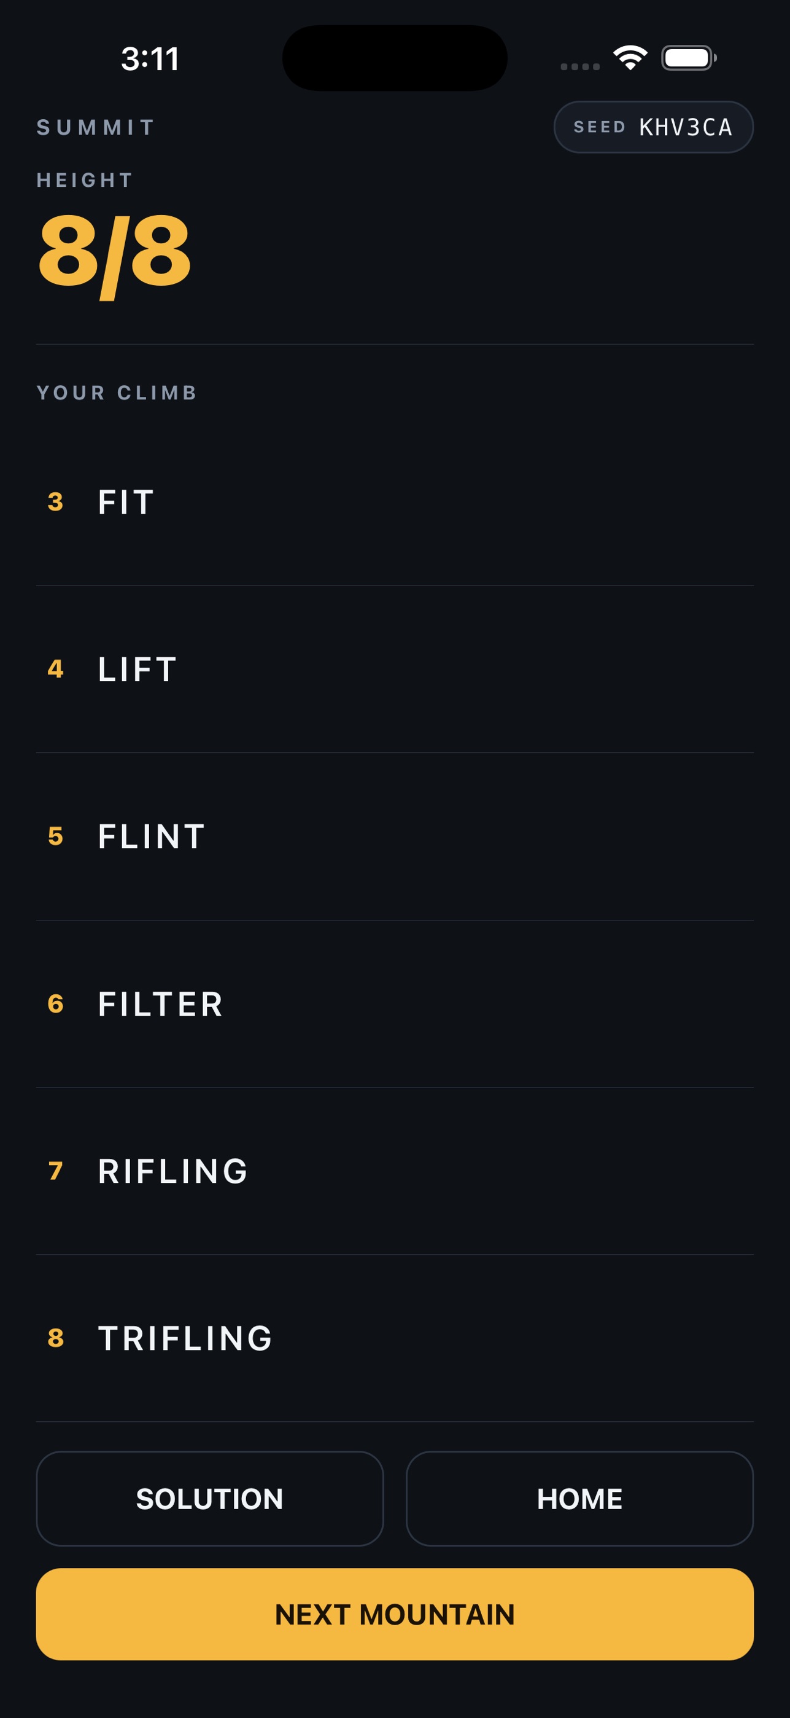Tap the step number 3 badge
The image size is (790, 1718).
[x=56, y=501]
